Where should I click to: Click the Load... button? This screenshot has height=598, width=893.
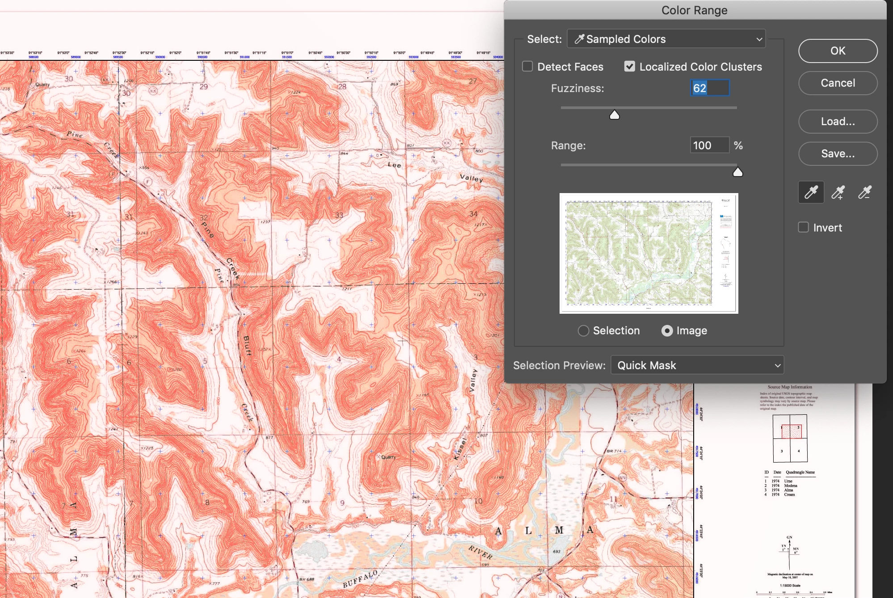click(x=838, y=122)
